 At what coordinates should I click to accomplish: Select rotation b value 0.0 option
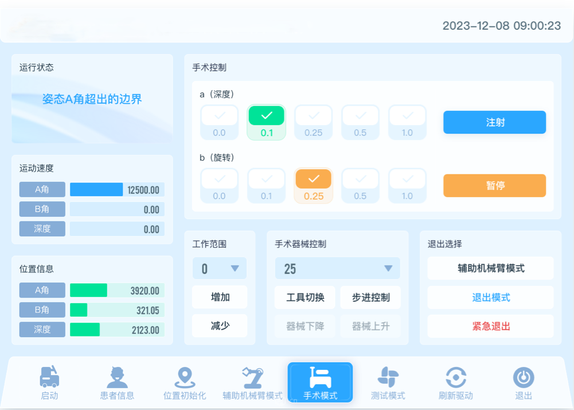coord(219,179)
